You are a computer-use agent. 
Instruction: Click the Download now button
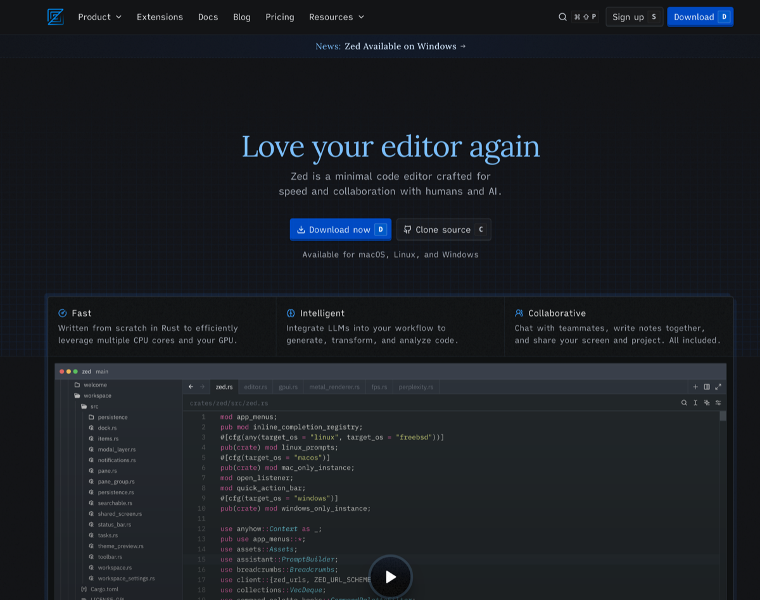pos(340,230)
